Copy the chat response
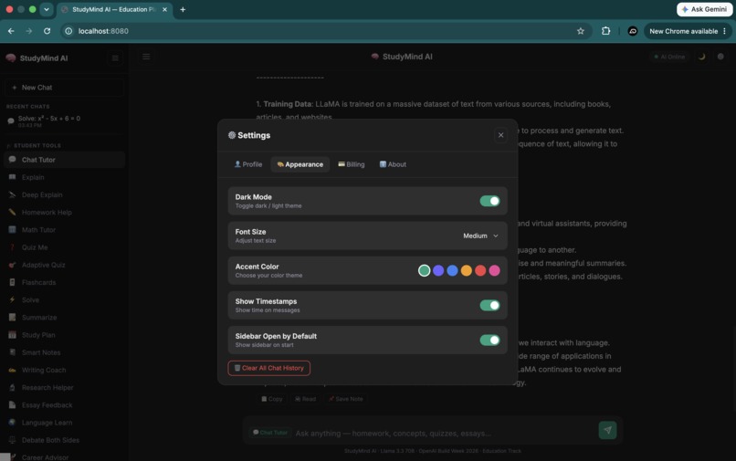This screenshot has width=736, height=461. tap(272, 399)
